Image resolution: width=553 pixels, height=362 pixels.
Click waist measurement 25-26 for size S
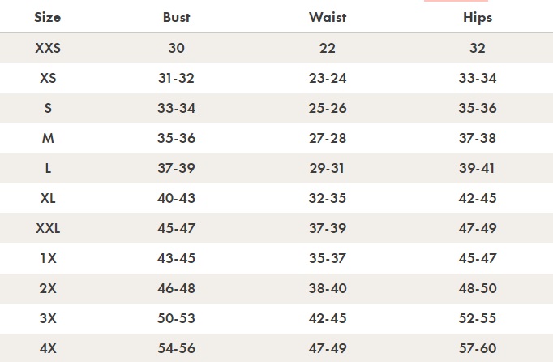coord(328,108)
